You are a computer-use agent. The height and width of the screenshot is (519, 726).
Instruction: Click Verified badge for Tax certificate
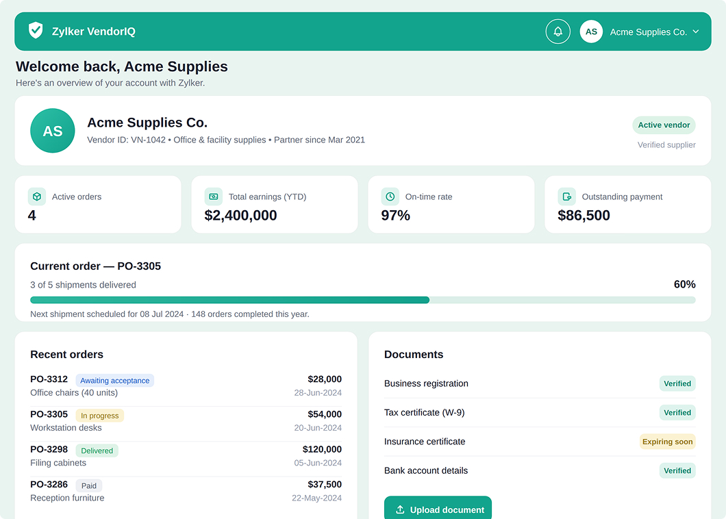(677, 412)
